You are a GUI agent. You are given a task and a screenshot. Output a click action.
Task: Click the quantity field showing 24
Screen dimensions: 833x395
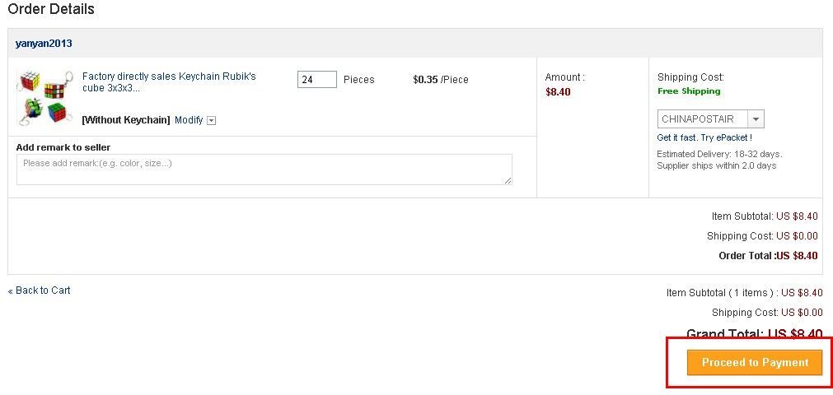[x=316, y=80]
